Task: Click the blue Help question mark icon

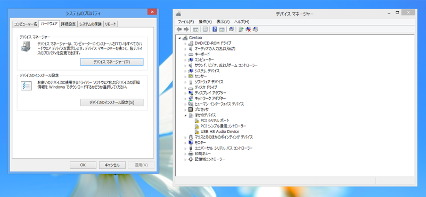Action: [x=215, y=29]
